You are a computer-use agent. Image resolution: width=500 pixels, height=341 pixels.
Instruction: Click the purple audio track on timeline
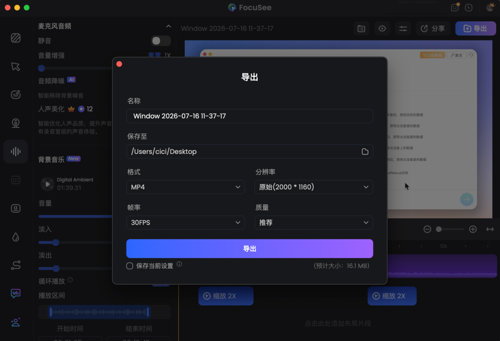click(x=442, y=266)
